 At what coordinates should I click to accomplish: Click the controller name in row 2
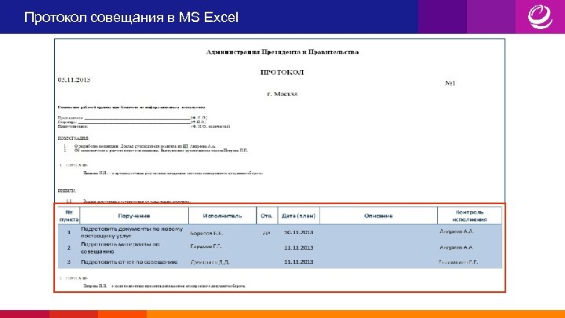pyautogui.click(x=456, y=247)
